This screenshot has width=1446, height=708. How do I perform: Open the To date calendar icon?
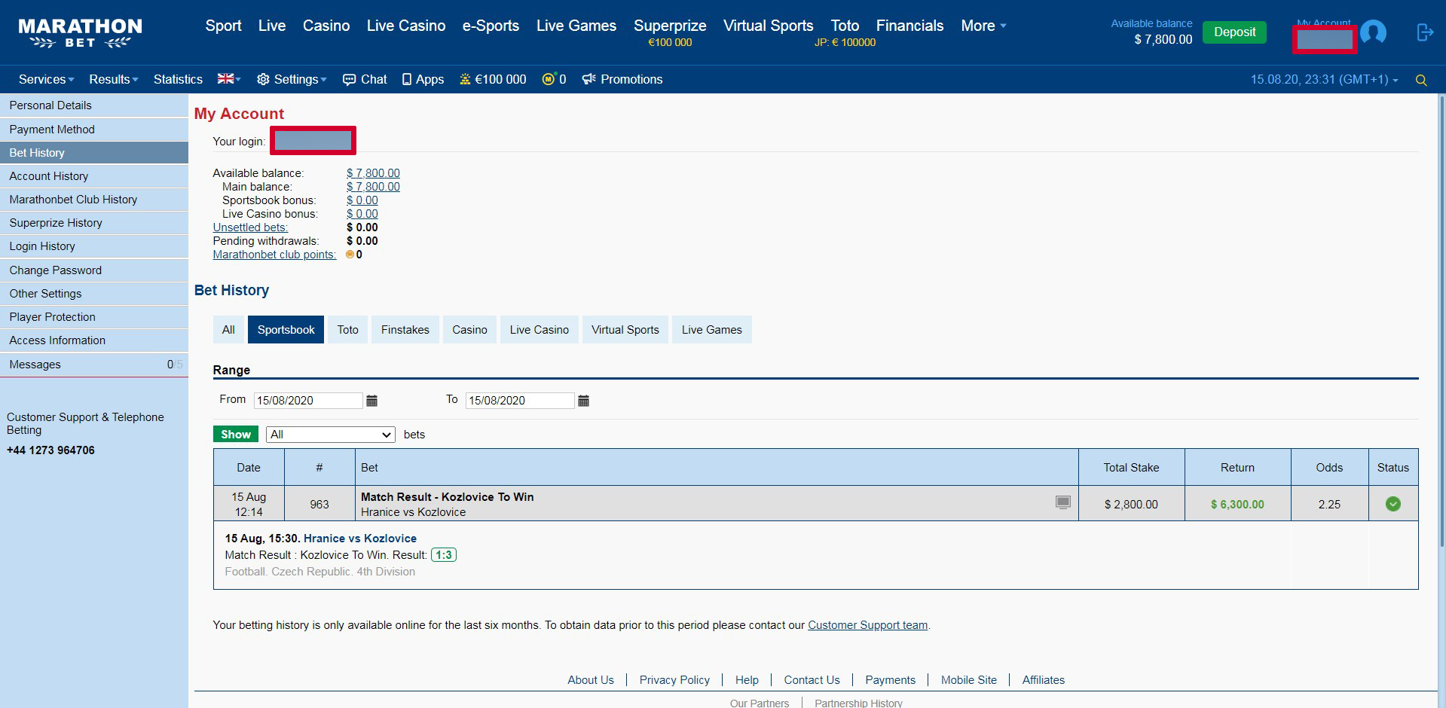[x=583, y=401]
